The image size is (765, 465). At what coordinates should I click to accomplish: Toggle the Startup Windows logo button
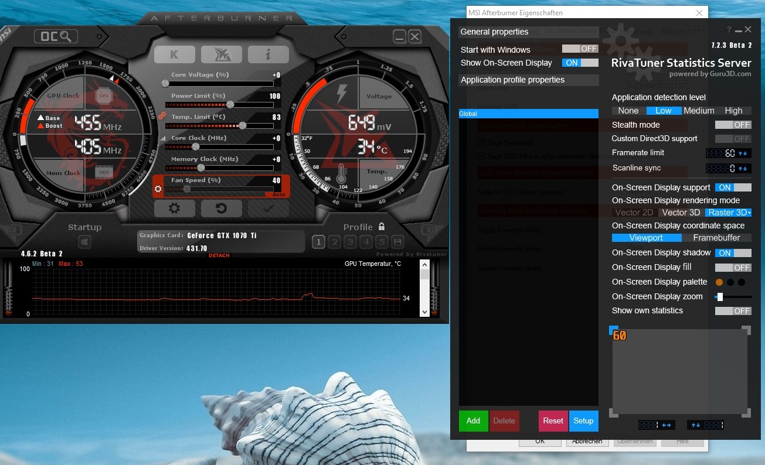[84, 242]
